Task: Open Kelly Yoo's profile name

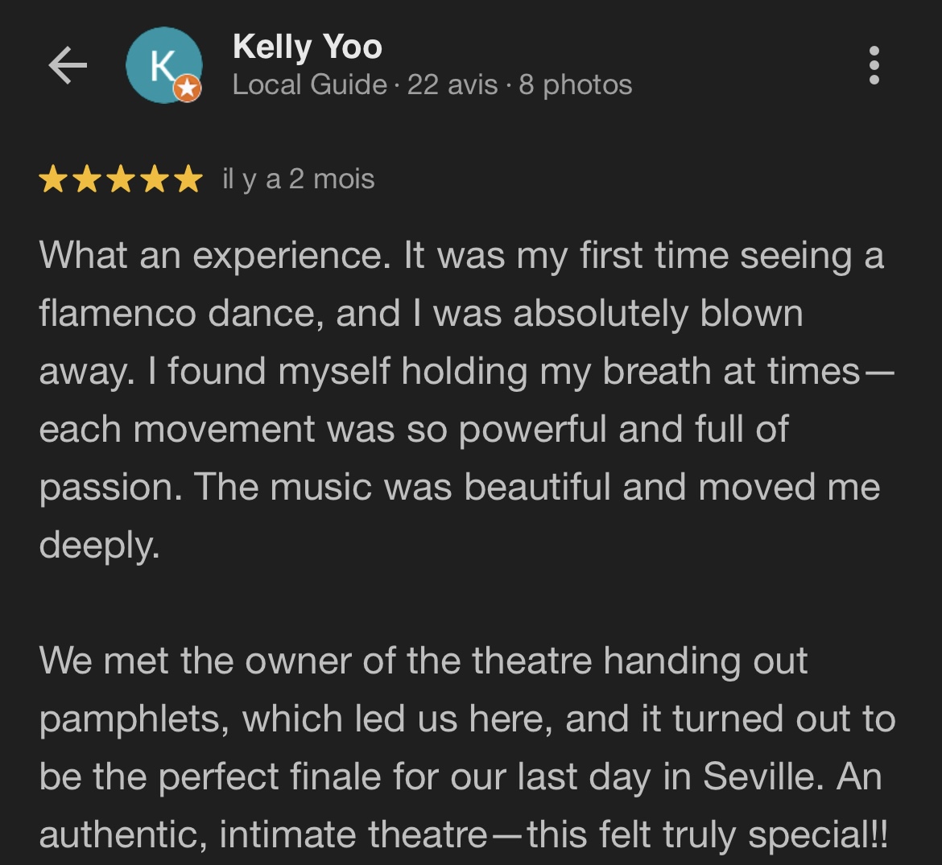Action: [x=307, y=47]
